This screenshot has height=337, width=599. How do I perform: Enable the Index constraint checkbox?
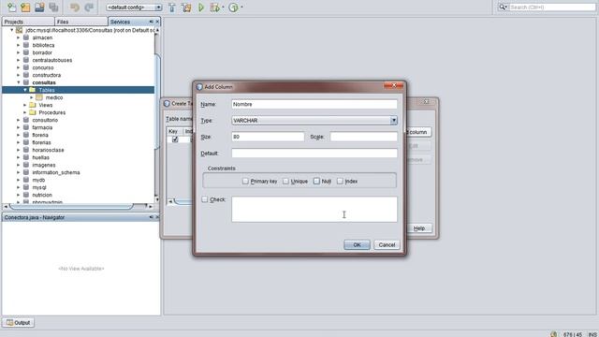pyautogui.click(x=340, y=181)
